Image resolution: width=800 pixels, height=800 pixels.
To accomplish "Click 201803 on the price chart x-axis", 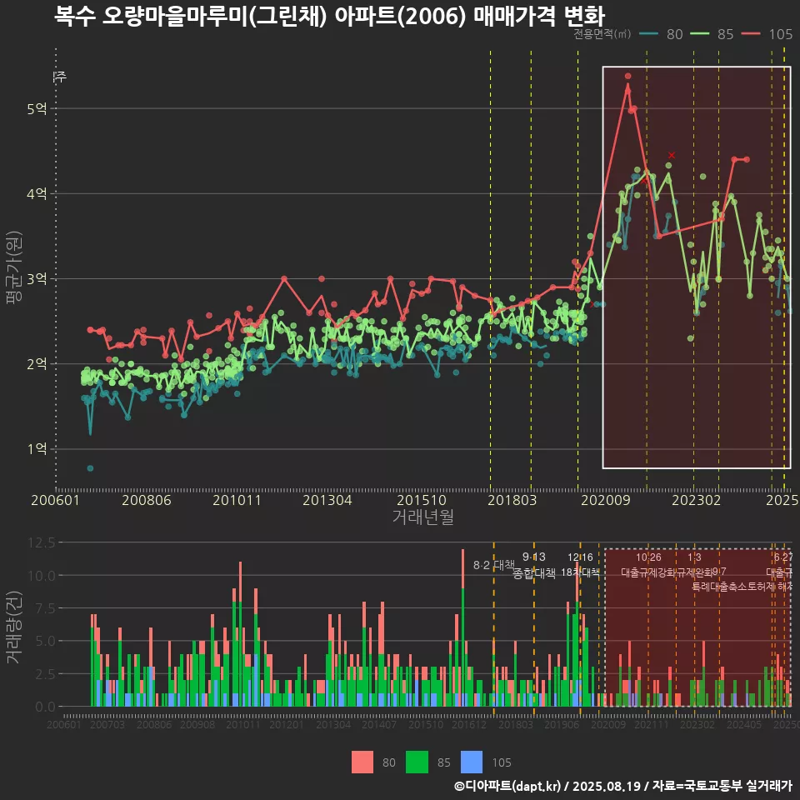I will coord(512,500).
